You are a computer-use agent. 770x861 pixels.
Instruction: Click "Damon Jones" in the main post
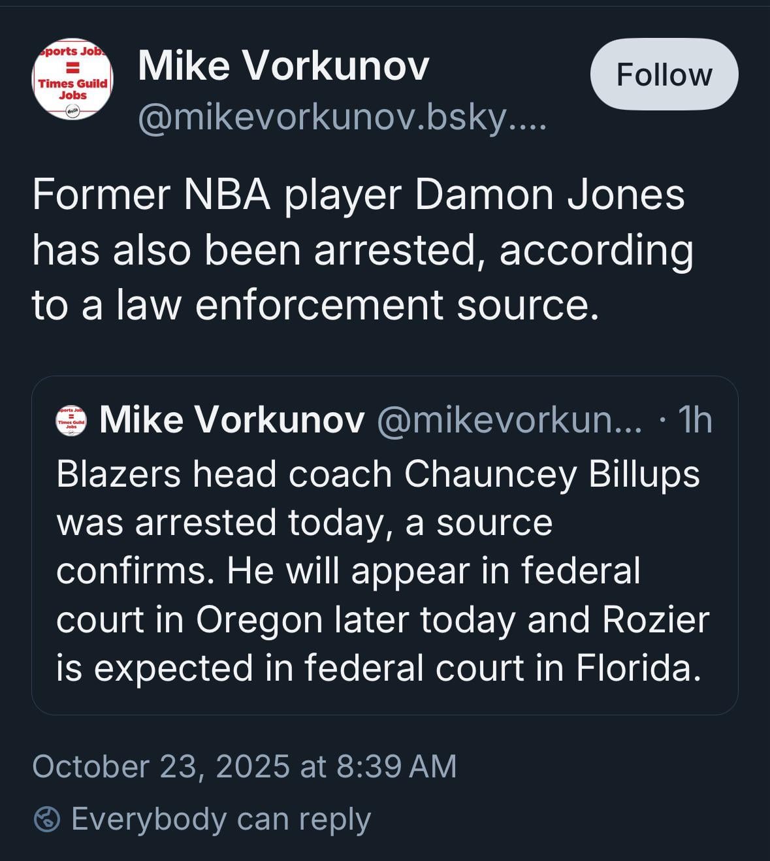coord(549,195)
